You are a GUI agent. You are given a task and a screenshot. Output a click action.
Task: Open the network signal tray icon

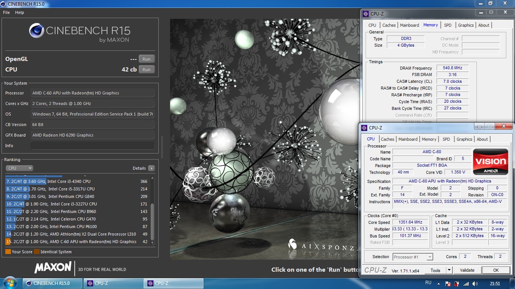(466, 284)
